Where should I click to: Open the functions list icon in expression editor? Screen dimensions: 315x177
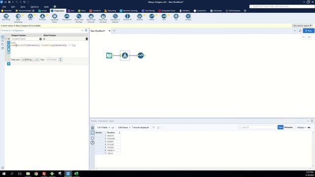9,43
